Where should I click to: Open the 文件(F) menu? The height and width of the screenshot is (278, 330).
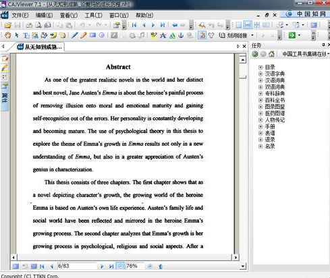click(x=20, y=16)
